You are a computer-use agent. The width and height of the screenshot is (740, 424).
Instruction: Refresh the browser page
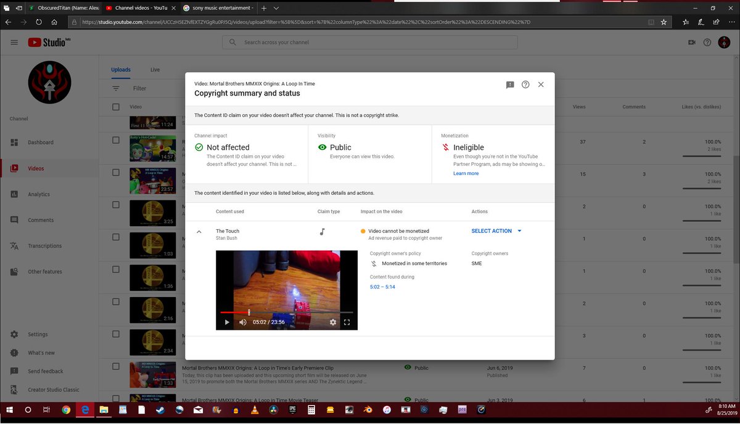[39, 22]
